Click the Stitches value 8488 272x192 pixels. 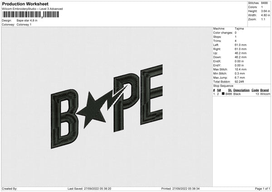264,3
